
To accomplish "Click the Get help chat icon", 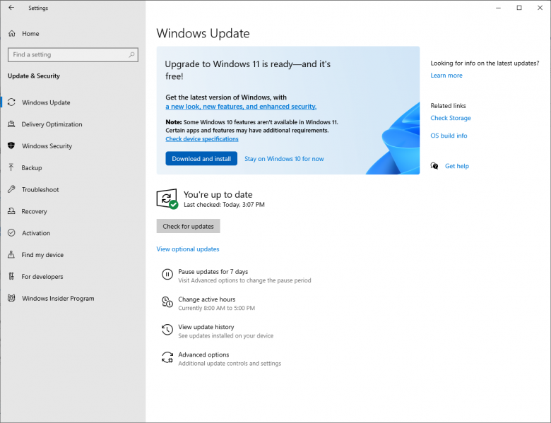I will point(434,166).
